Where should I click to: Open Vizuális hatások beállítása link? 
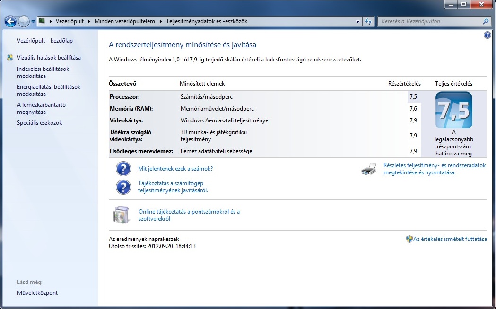(x=49, y=58)
